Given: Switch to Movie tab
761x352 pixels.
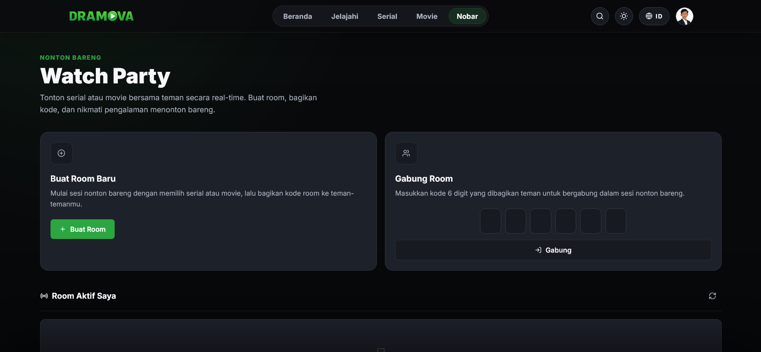Looking at the screenshot, I should click(x=427, y=16).
